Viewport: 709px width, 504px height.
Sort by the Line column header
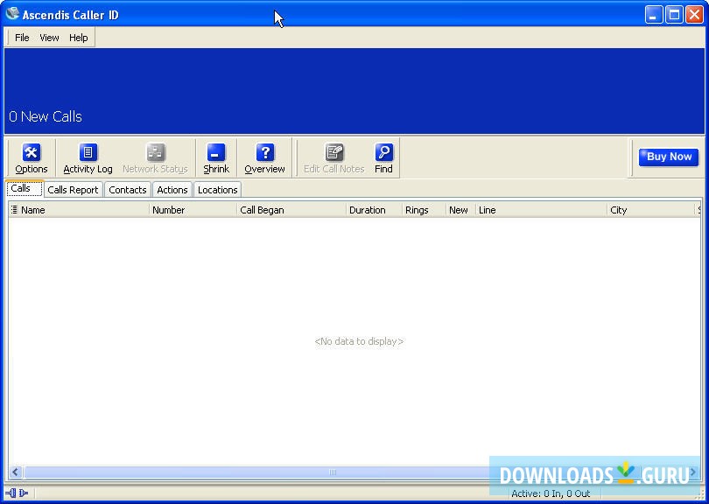click(541, 210)
